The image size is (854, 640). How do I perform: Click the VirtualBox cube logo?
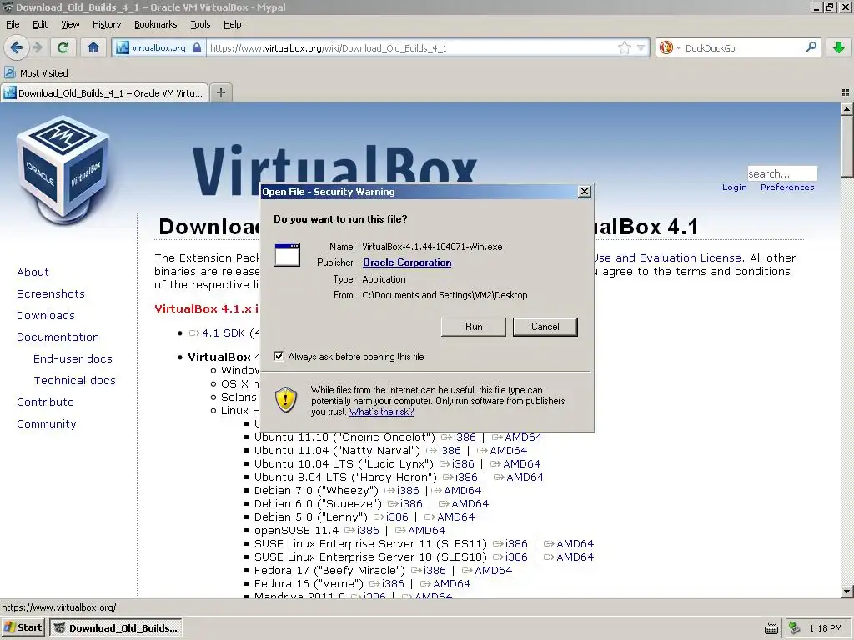point(63,170)
